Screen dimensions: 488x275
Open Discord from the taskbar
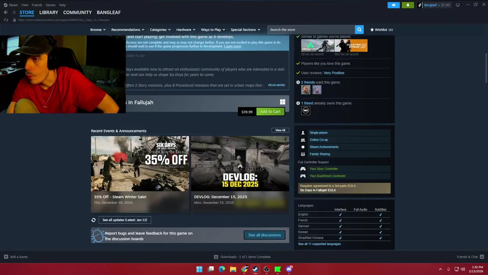(x=289, y=269)
